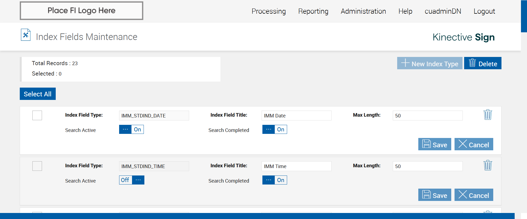
Task: Open the Processing menu
Action: (268, 11)
